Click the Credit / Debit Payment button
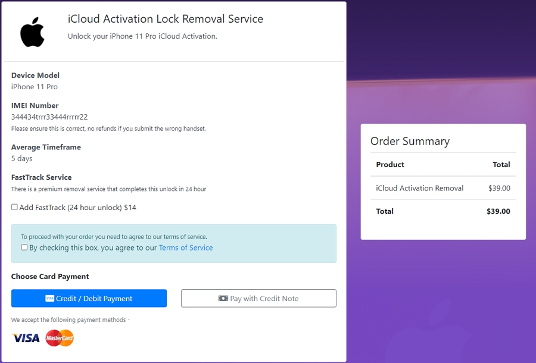Image resolution: width=536 pixels, height=363 pixels. [88, 298]
